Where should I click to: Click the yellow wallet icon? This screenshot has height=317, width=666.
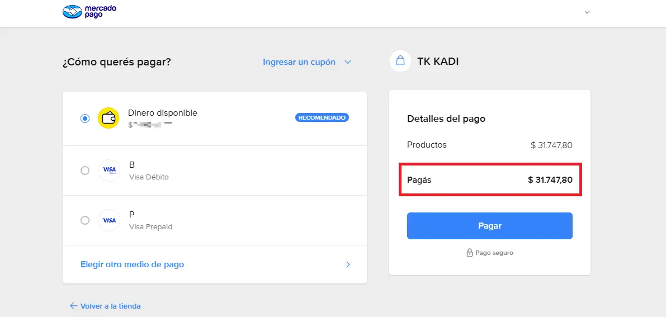pos(108,118)
